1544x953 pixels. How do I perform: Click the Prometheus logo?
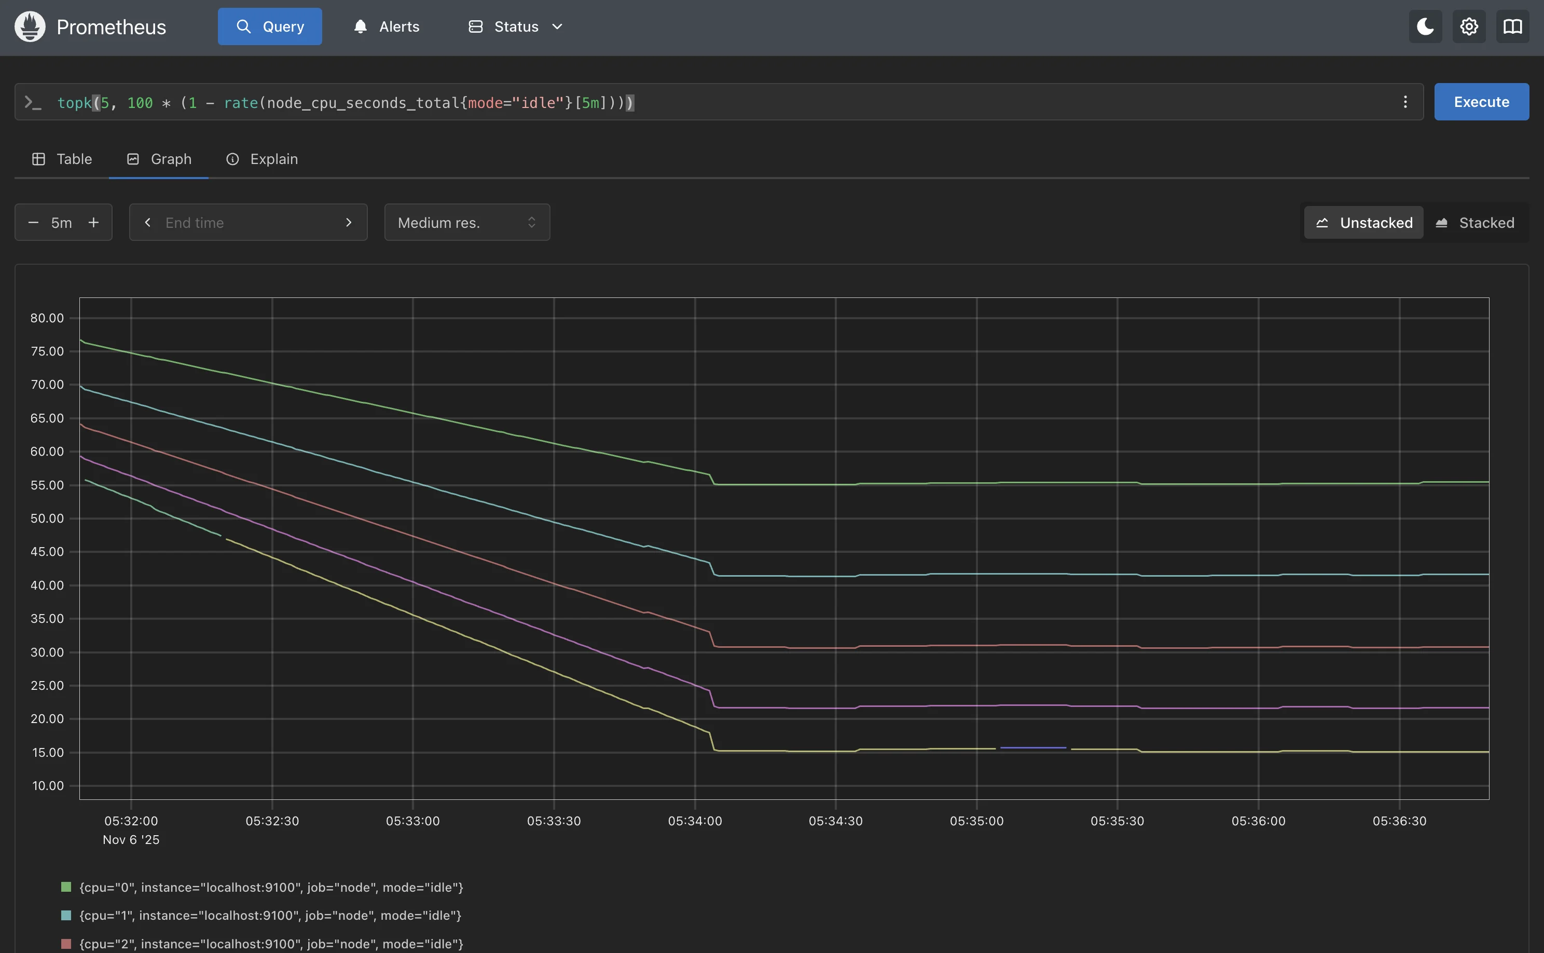[x=29, y=26]
